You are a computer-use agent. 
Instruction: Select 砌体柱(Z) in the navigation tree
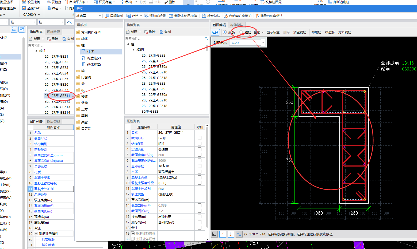(x=94, y=64)
